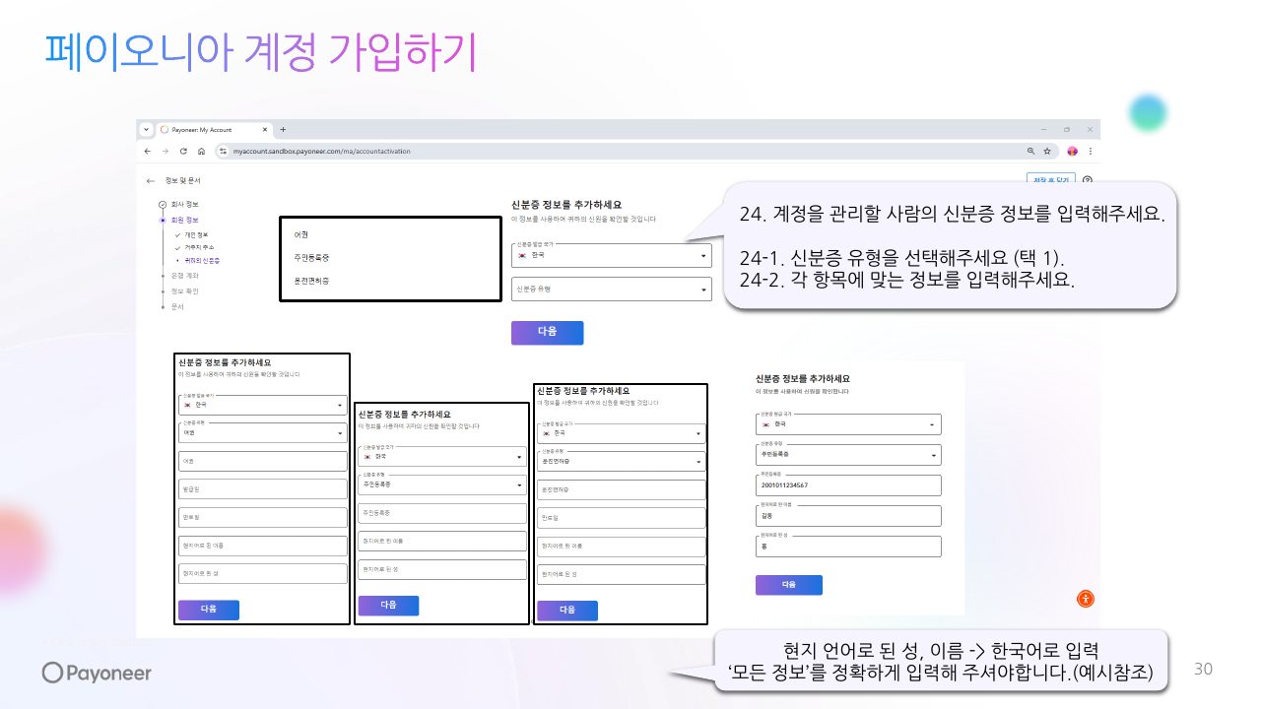Open country dropdown in the 여권 form

point(261,405)
